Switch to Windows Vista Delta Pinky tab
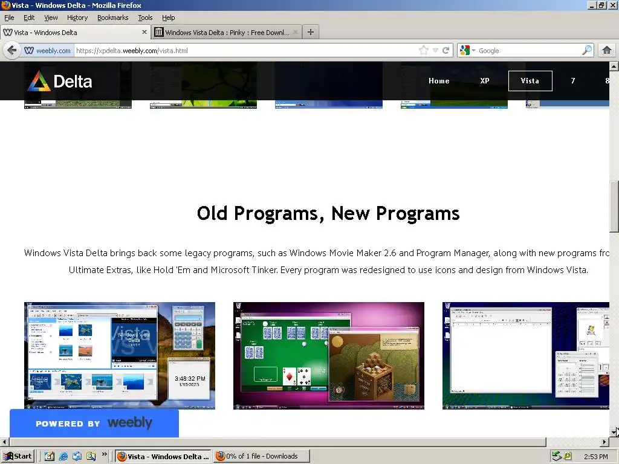The width and height of the screenshot is (619, 464). pos(227,33)
